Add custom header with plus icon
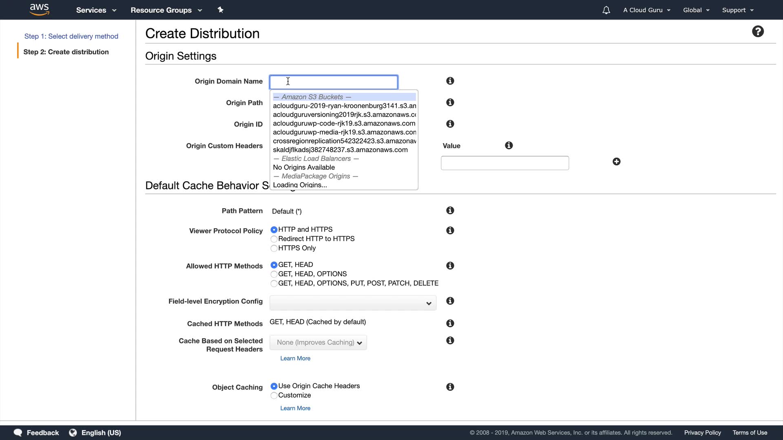This screenshot has height=440, width=783. coord(616,162)
